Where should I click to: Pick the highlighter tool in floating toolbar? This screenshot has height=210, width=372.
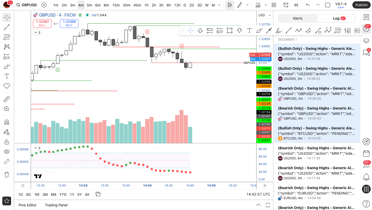point(279,31)
